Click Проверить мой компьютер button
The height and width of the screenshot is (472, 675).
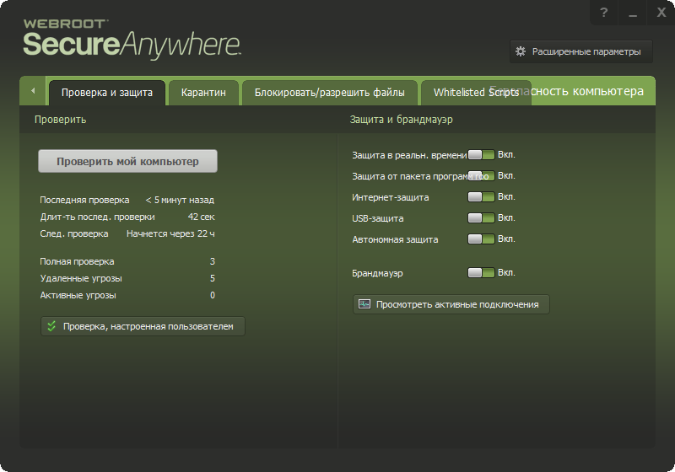coord(127,161)
